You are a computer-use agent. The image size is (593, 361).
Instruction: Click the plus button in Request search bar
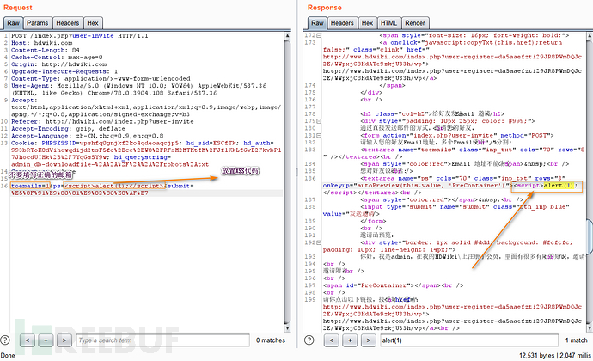pyautogui.click(x=46, y=340)
